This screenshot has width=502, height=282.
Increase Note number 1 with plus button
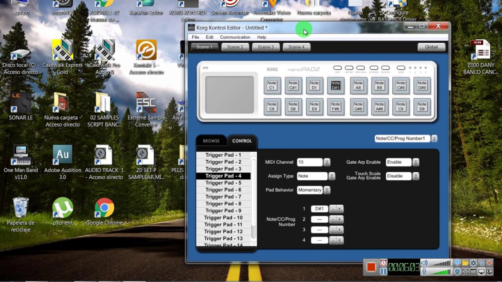pos(339,209)
